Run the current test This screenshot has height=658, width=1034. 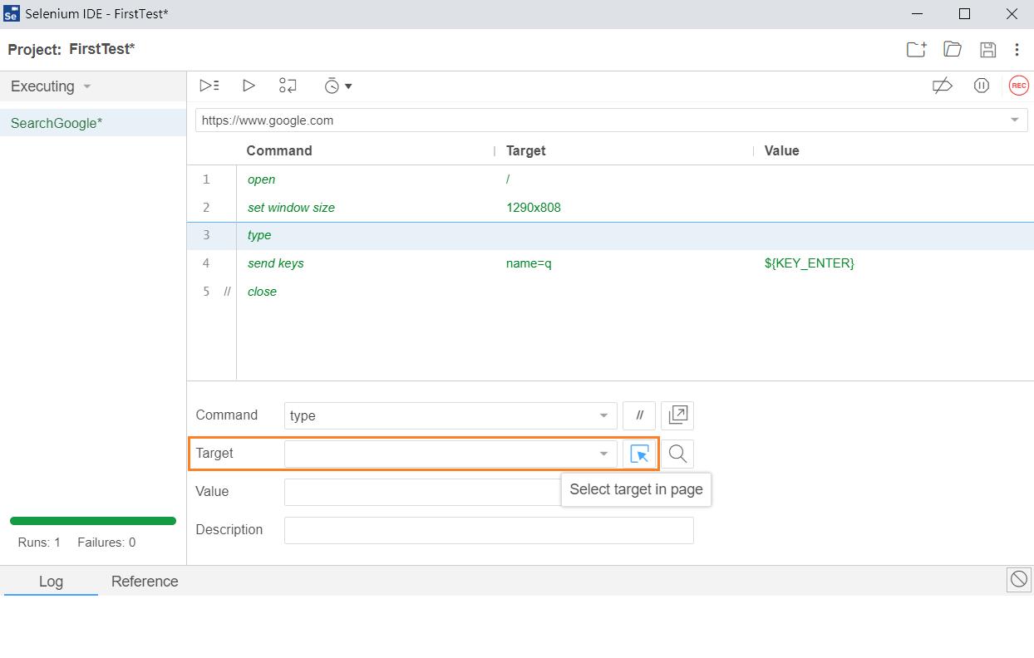[x=249, y=86]
